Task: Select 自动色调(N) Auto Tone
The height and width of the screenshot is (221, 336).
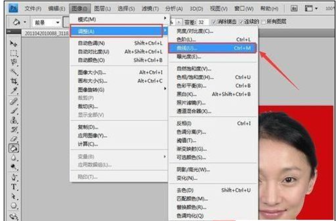Action: (120, 43)
